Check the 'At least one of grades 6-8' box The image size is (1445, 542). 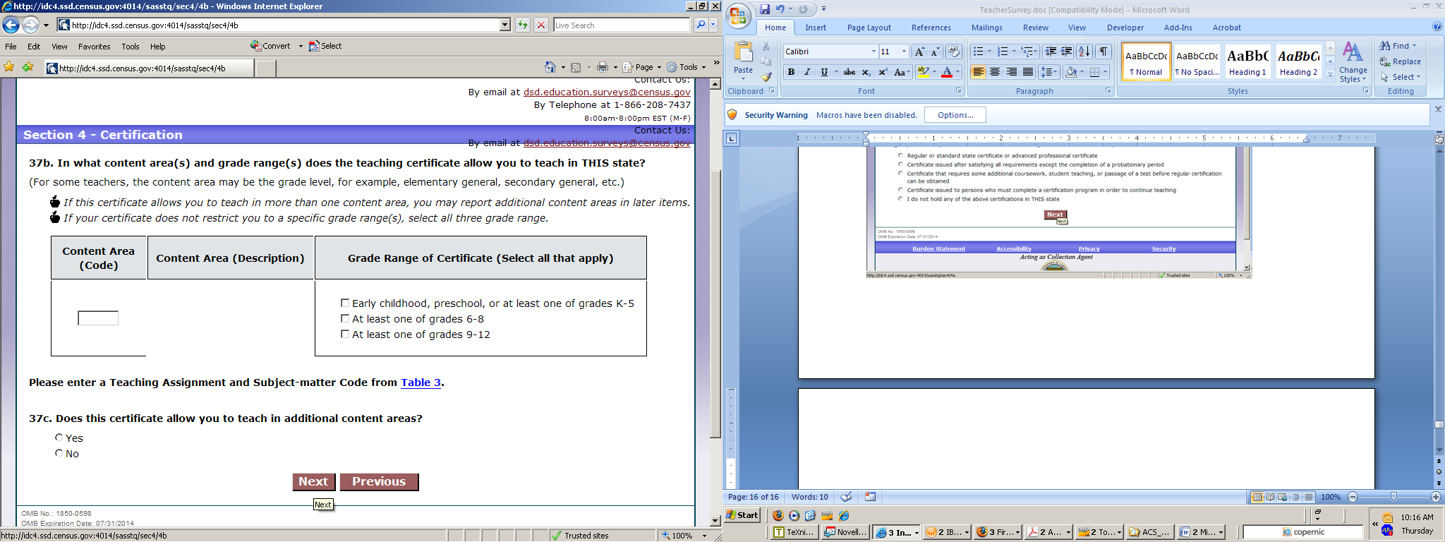(345, 319)
